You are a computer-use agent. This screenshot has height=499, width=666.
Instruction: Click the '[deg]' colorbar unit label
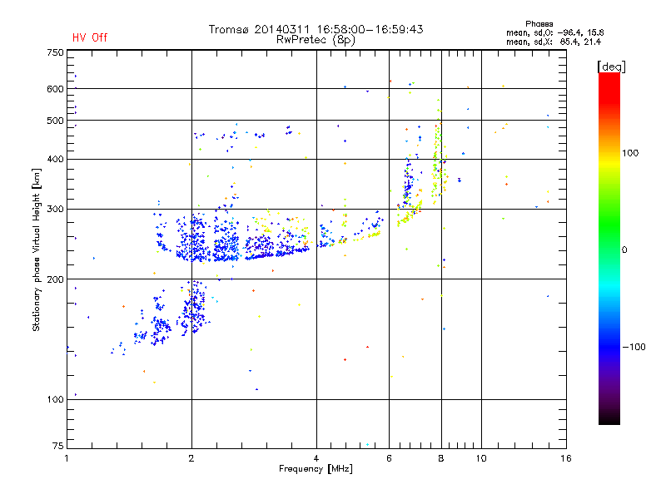click(611, 67)
